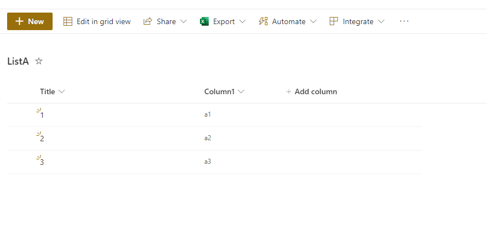Click the ListA list title
487x236 pixels.
click(x=18, y=61)
